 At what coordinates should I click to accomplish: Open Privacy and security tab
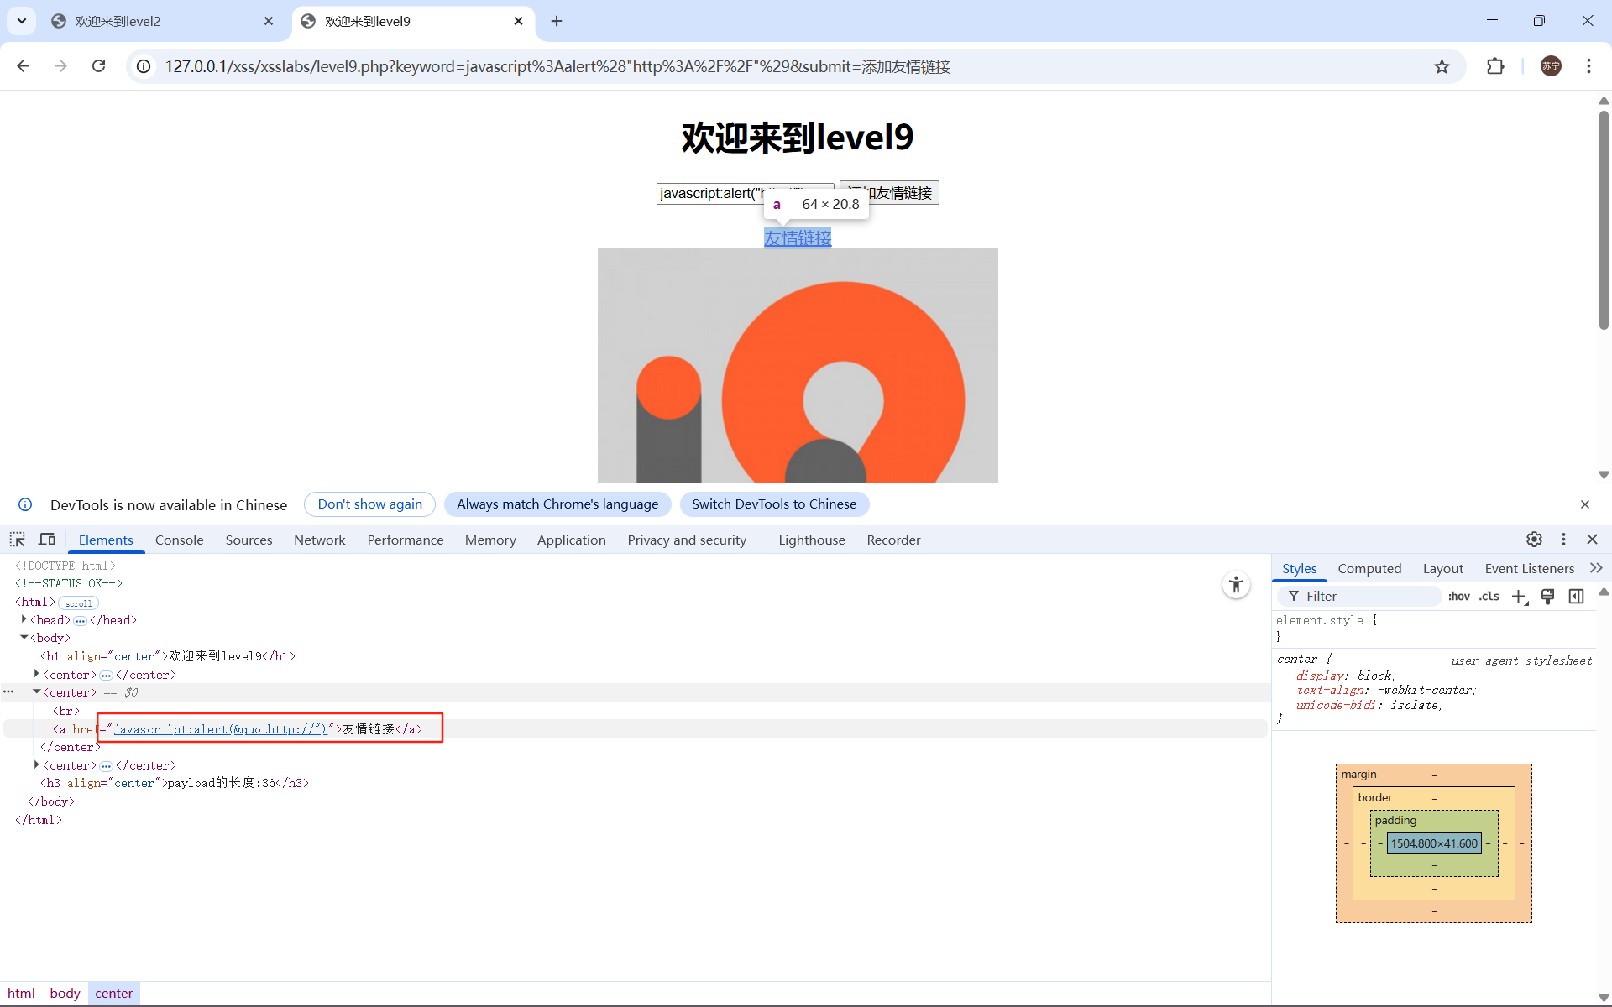click(x=687, y=540)
